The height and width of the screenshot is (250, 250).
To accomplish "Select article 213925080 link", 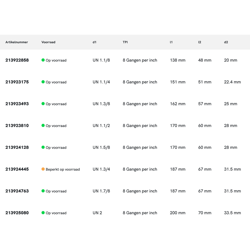I will coord(17,213).
